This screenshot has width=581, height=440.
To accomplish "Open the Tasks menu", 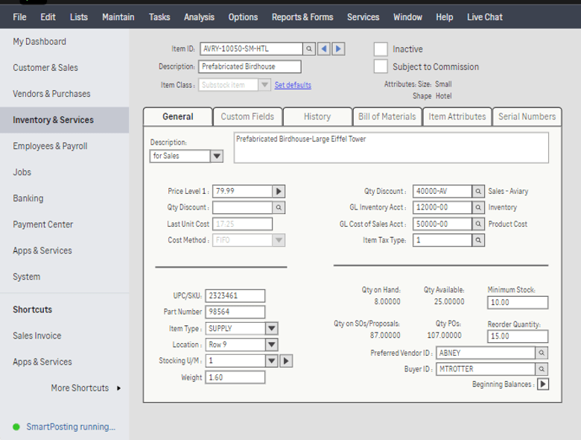I will coord(159,17).
